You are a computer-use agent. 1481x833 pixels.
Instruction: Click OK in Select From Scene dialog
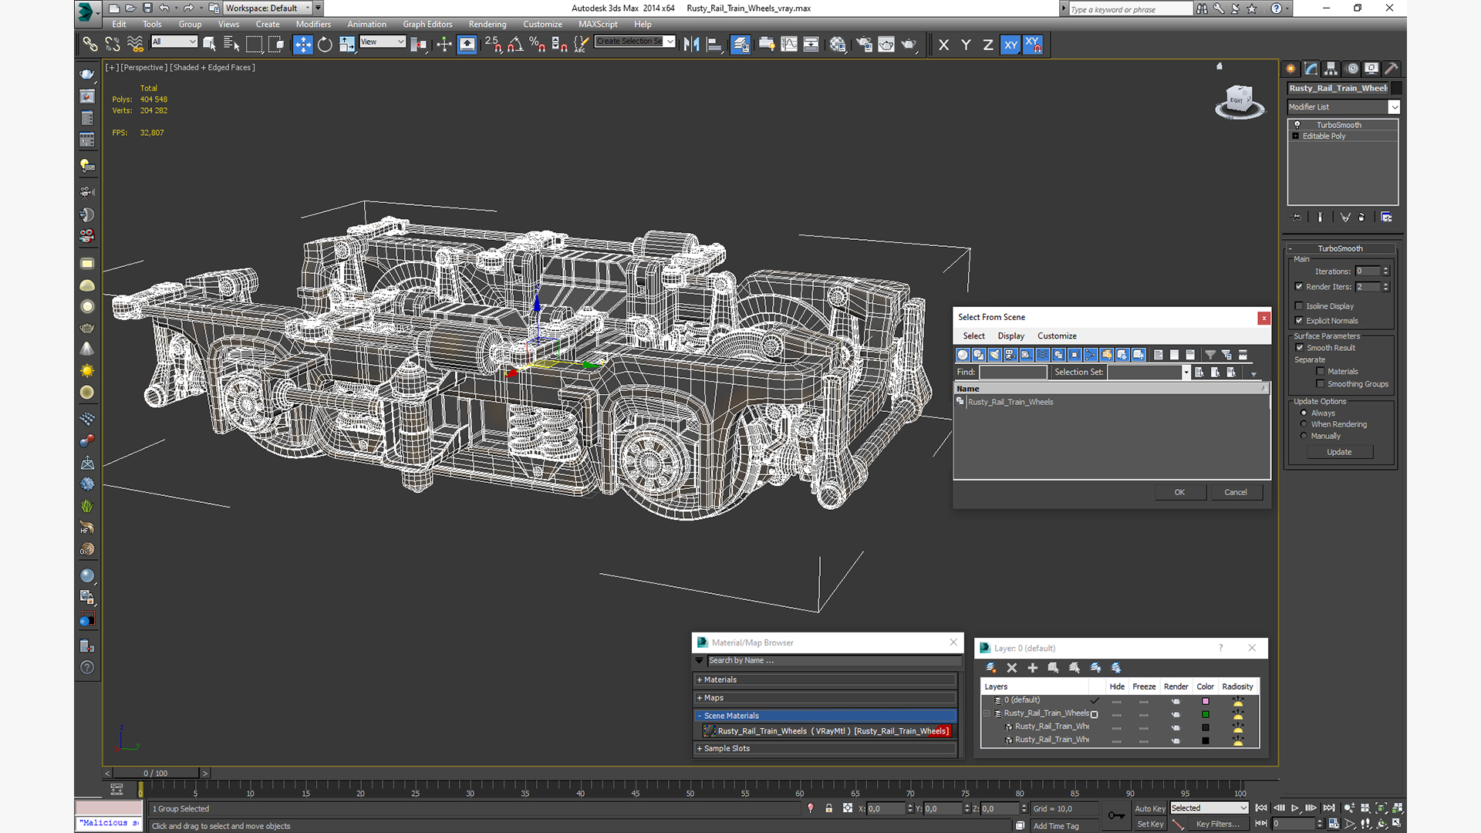[x=1179, y=492]
